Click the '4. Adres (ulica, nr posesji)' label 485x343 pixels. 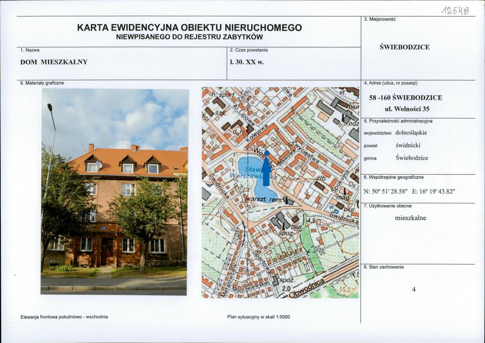click(x=390, y=83)
